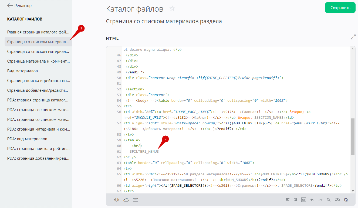Click the ellipsis box icon in toolbar

[136, 200]
